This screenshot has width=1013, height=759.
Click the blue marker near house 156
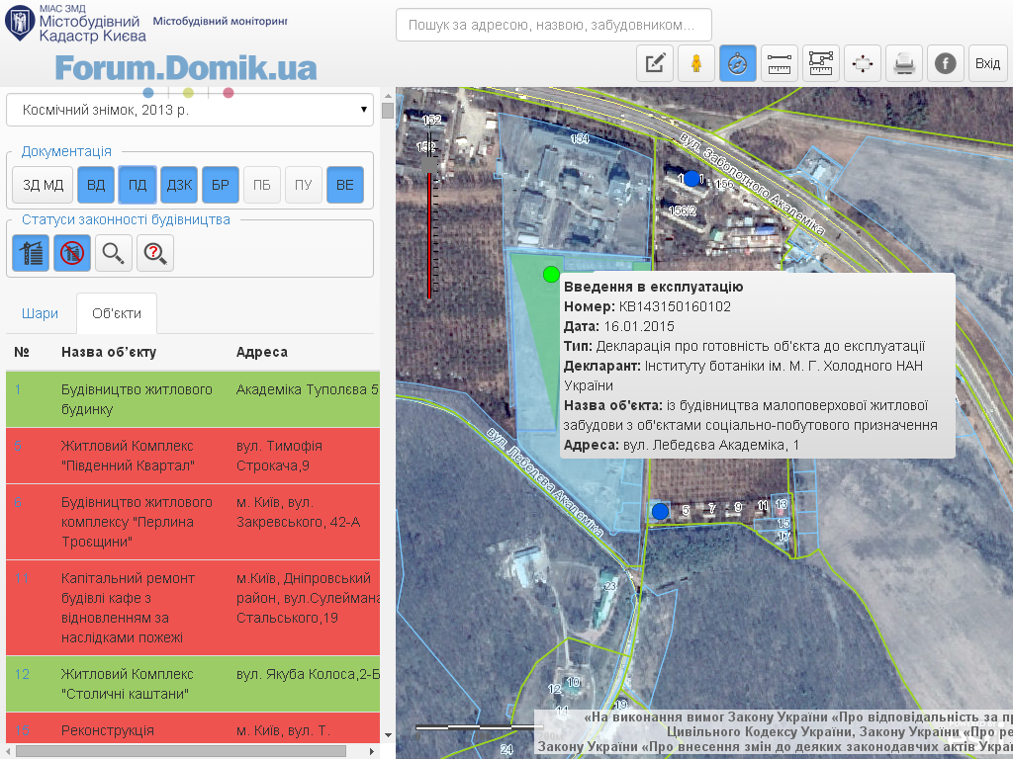click(x=691, y=178)
